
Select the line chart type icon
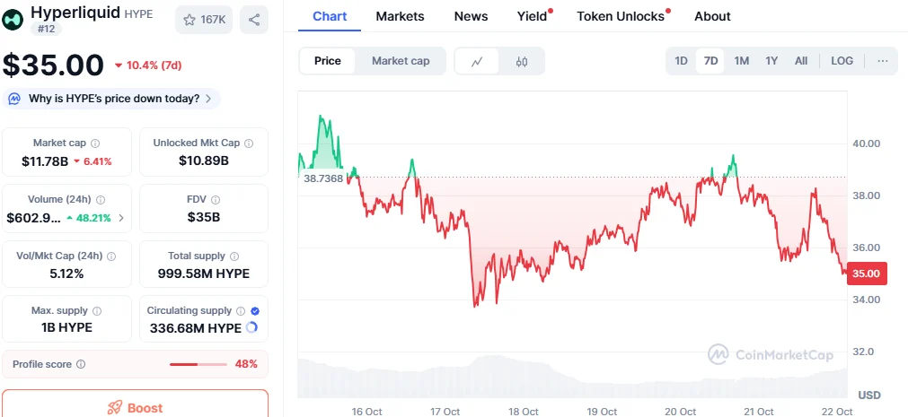click(x=478, y=61)
